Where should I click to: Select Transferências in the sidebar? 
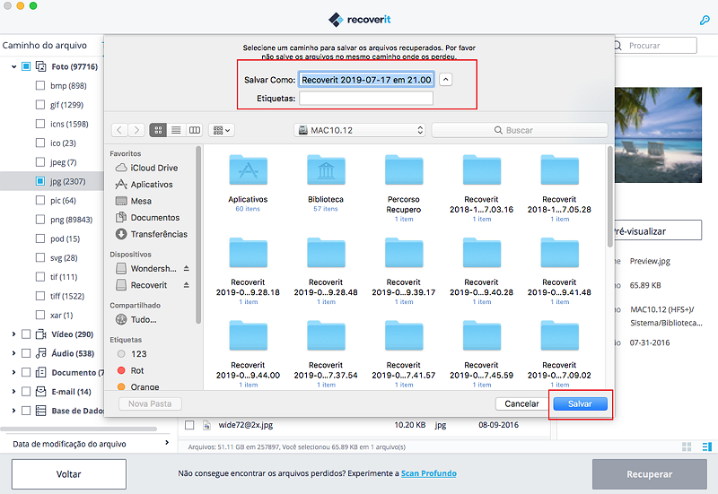(x=152, y=234)
